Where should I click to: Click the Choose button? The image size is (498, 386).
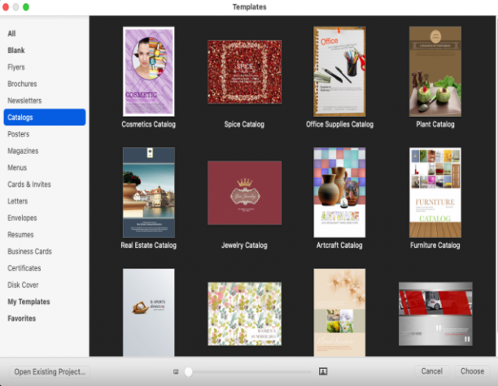(472, 371)
